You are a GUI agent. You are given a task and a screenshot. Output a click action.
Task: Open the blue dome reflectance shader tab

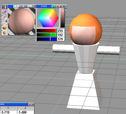pos(25,6)
